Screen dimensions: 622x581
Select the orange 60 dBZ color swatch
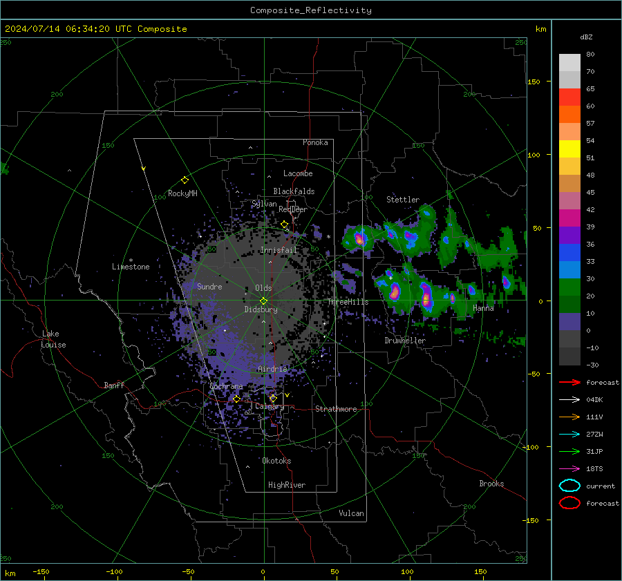click(569, 114)
